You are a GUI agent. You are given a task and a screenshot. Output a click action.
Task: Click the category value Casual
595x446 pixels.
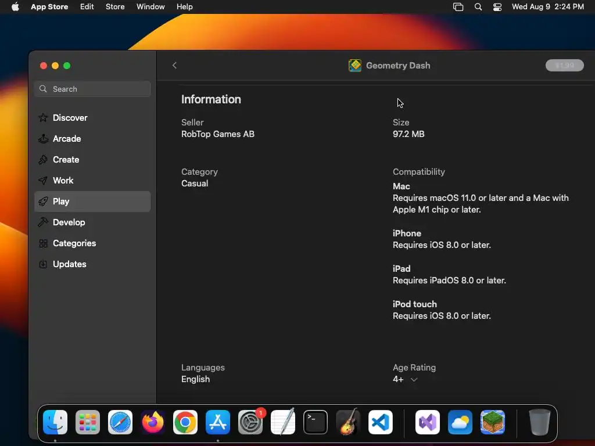(195, 183)
